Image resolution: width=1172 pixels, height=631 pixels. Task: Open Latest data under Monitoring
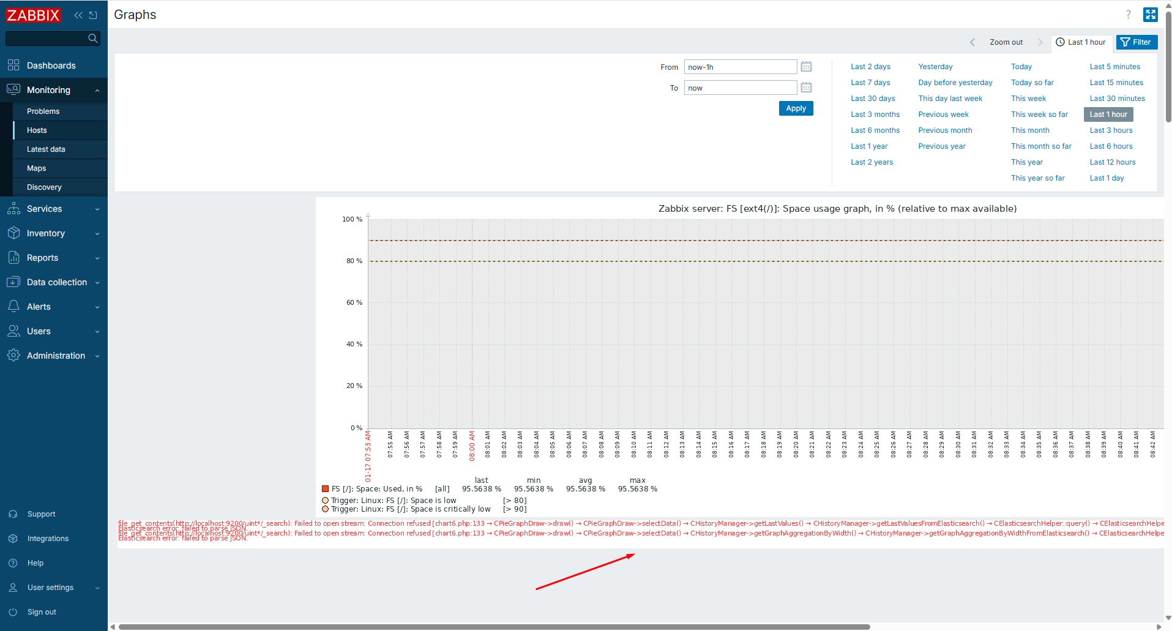[46, 149]
